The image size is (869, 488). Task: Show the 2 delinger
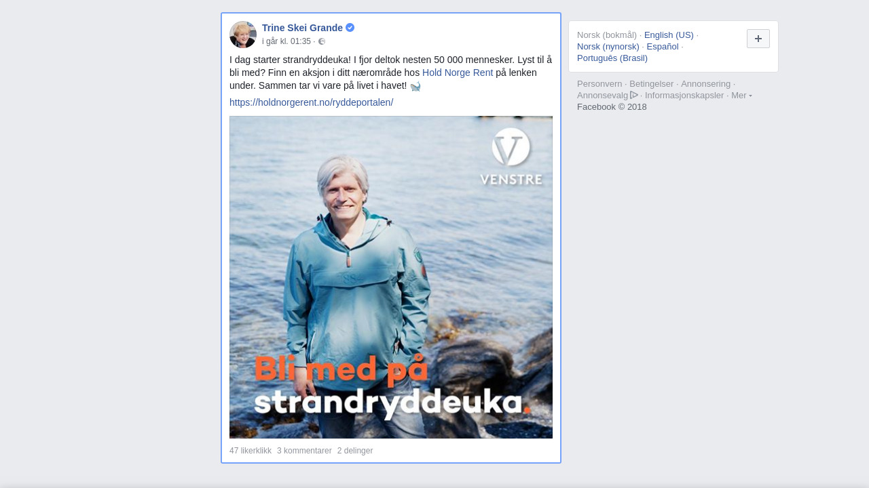click(355, 451)
